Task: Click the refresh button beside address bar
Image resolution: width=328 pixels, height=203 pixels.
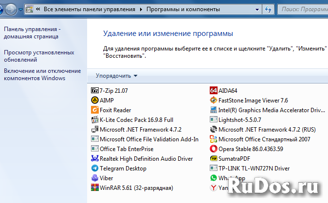Action: [268, 9]
